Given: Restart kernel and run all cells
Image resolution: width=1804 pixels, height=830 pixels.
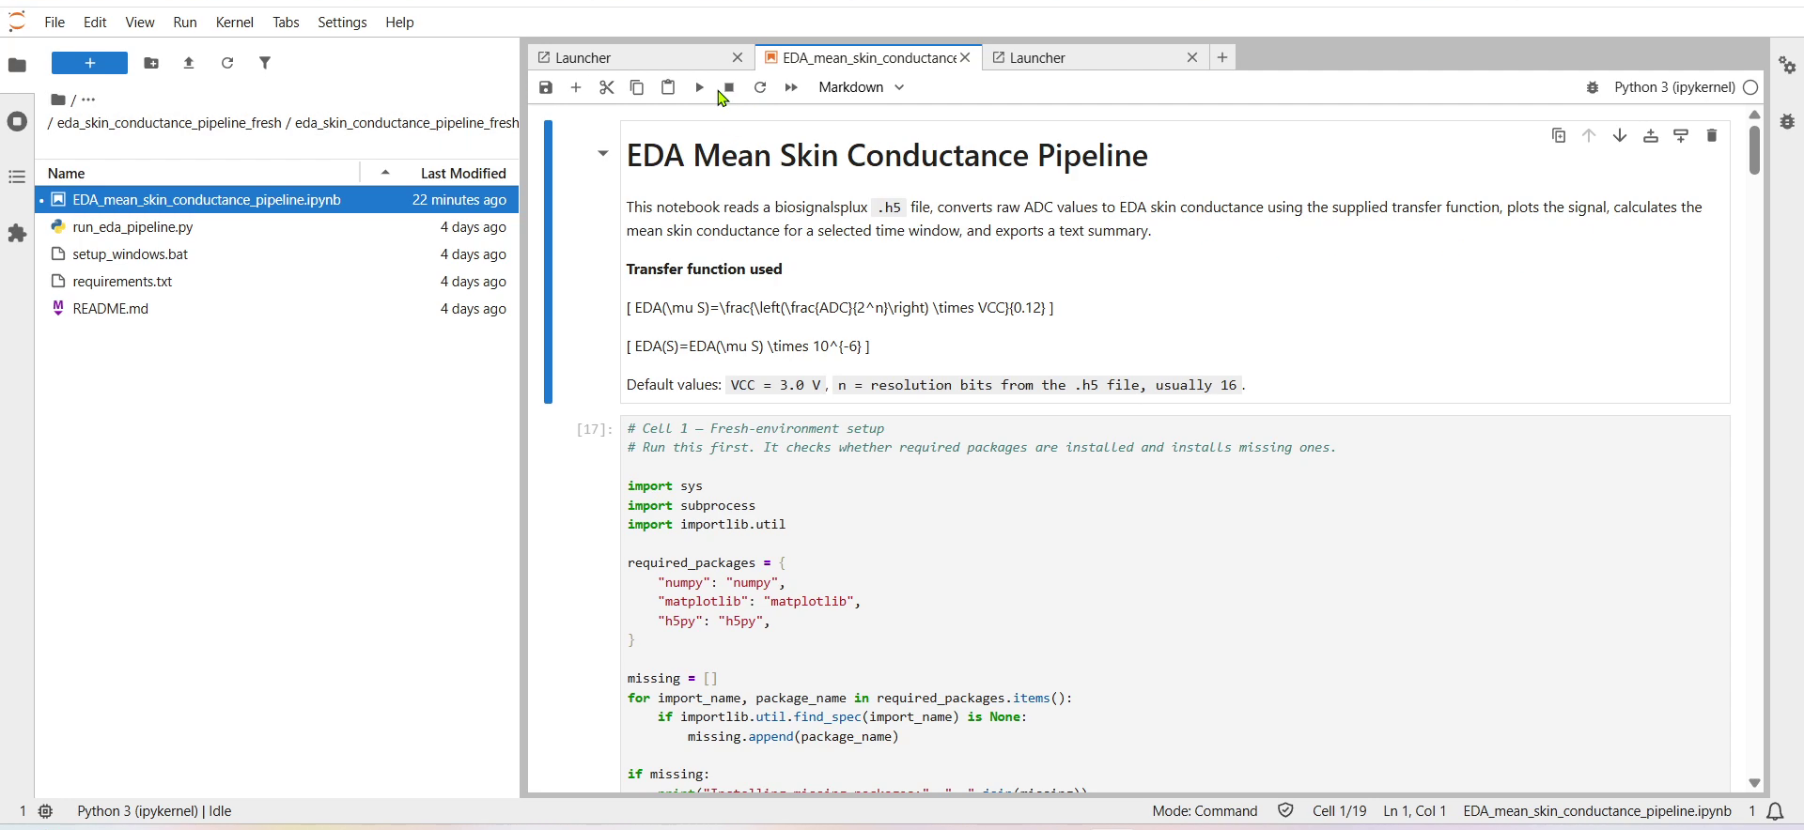Looking at the screenshot, I should [x=791, y=87].
